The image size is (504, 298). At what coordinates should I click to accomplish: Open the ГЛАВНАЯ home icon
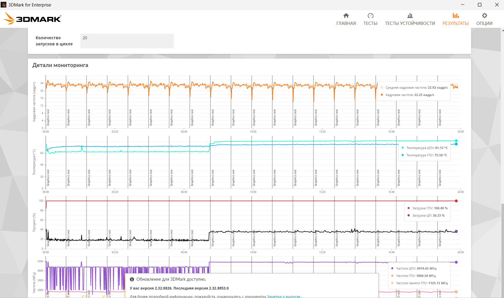coord(346,16)
